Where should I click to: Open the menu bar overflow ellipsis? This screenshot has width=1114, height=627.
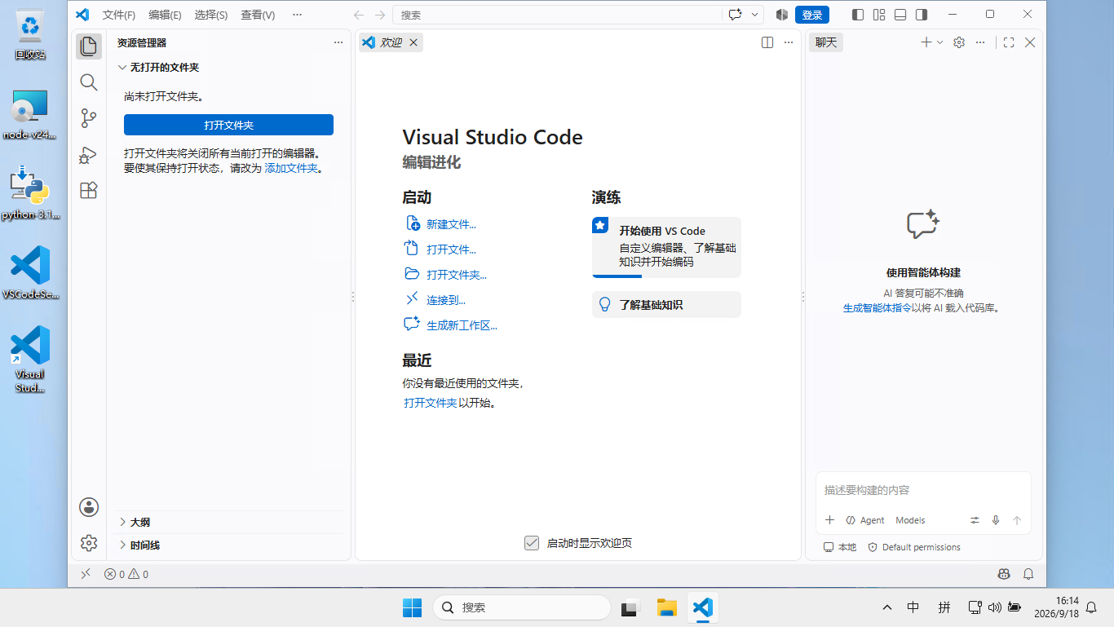point(297,15)
